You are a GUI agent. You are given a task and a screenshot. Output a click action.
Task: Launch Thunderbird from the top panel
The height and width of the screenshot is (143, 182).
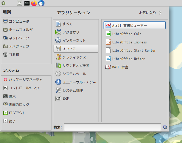point(41,3)
